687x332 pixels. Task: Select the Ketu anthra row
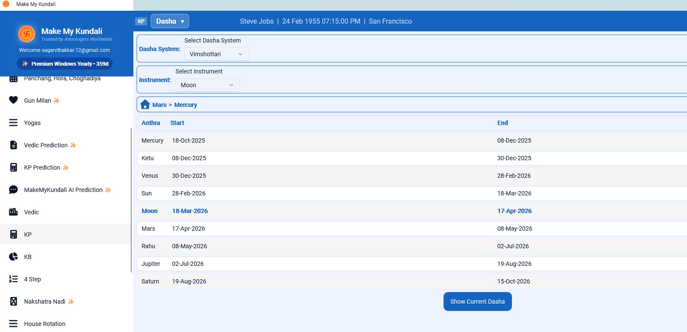pyautogui.click(x=412, y=158)
